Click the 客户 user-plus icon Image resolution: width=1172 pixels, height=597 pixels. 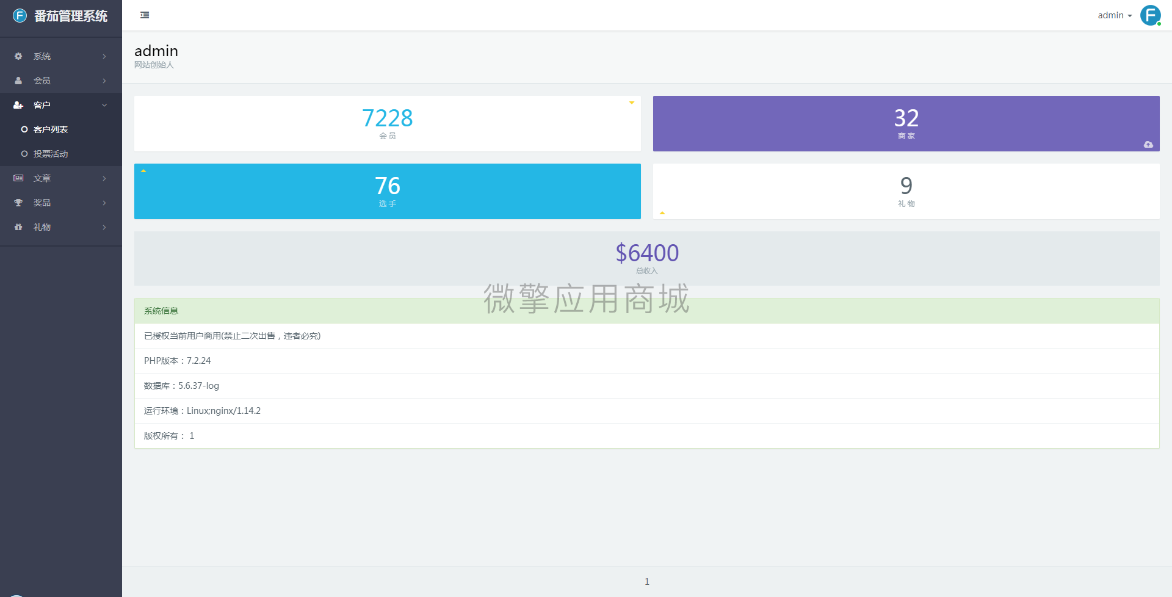coord(18,105)
